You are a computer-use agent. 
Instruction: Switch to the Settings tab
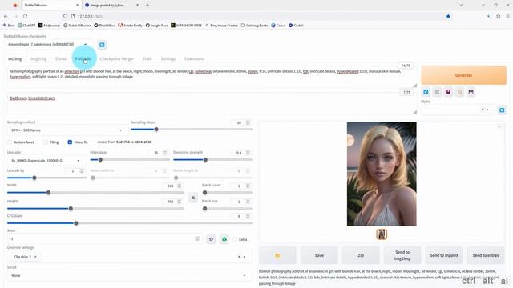[x=168, y=58]
